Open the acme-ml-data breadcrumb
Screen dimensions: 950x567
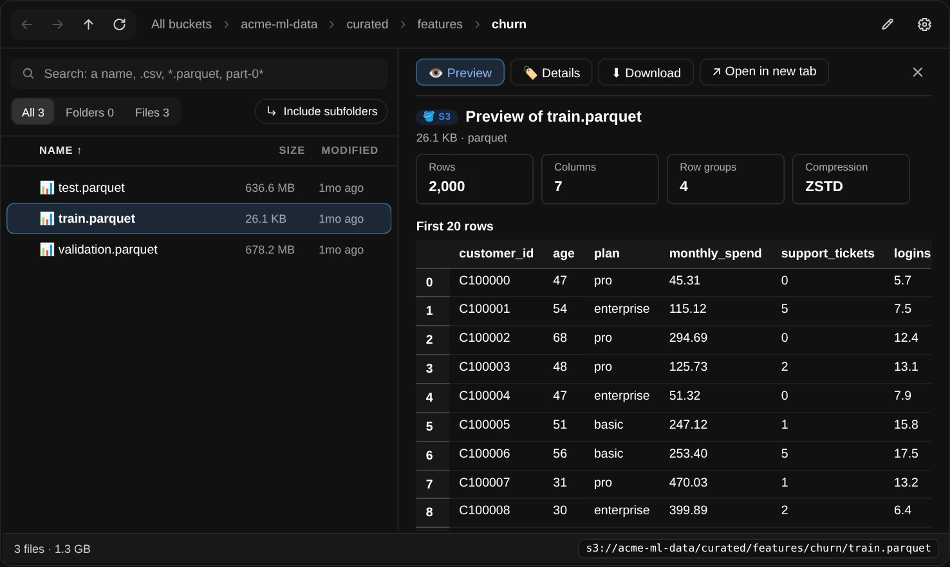click(x=279, y=24)
